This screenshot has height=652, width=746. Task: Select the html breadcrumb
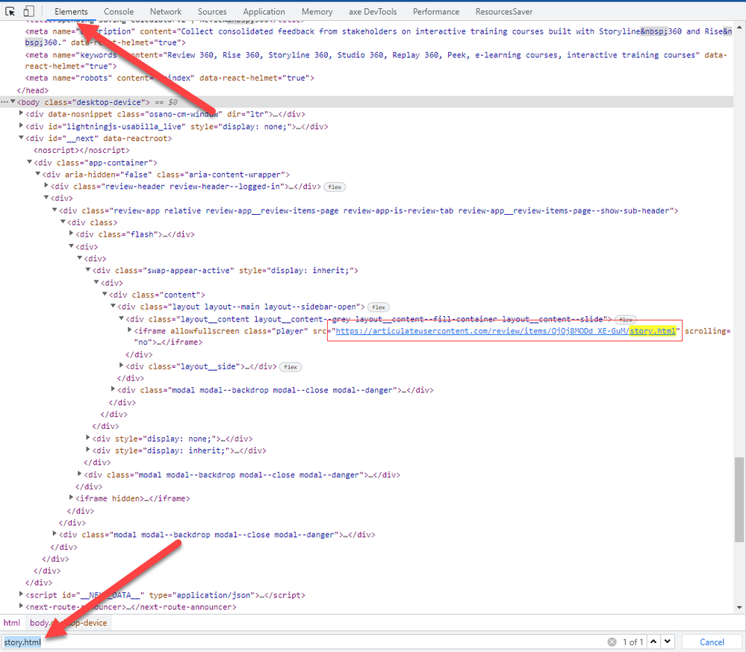pos(12,623)
